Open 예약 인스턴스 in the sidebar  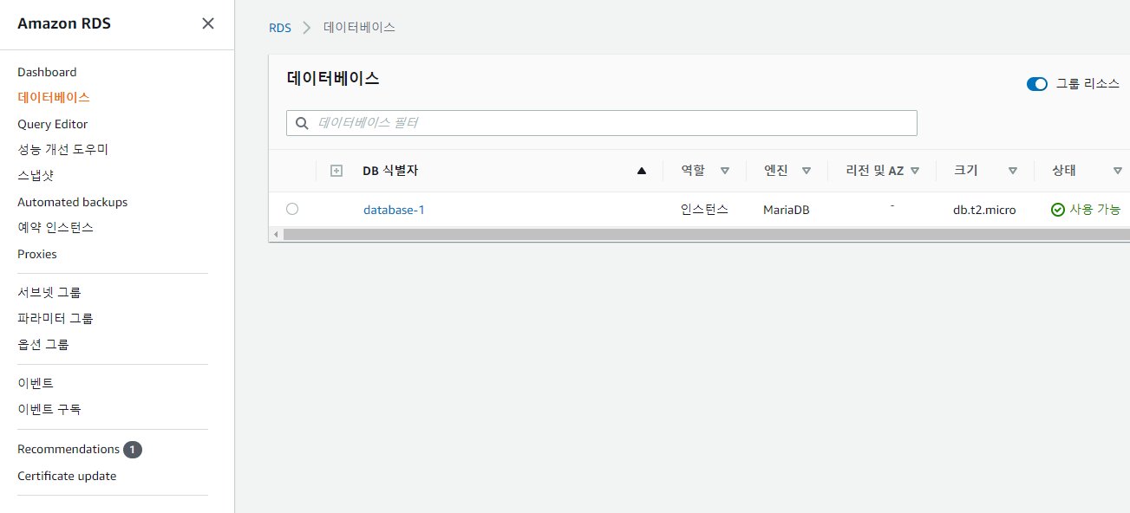coord(56,227)
